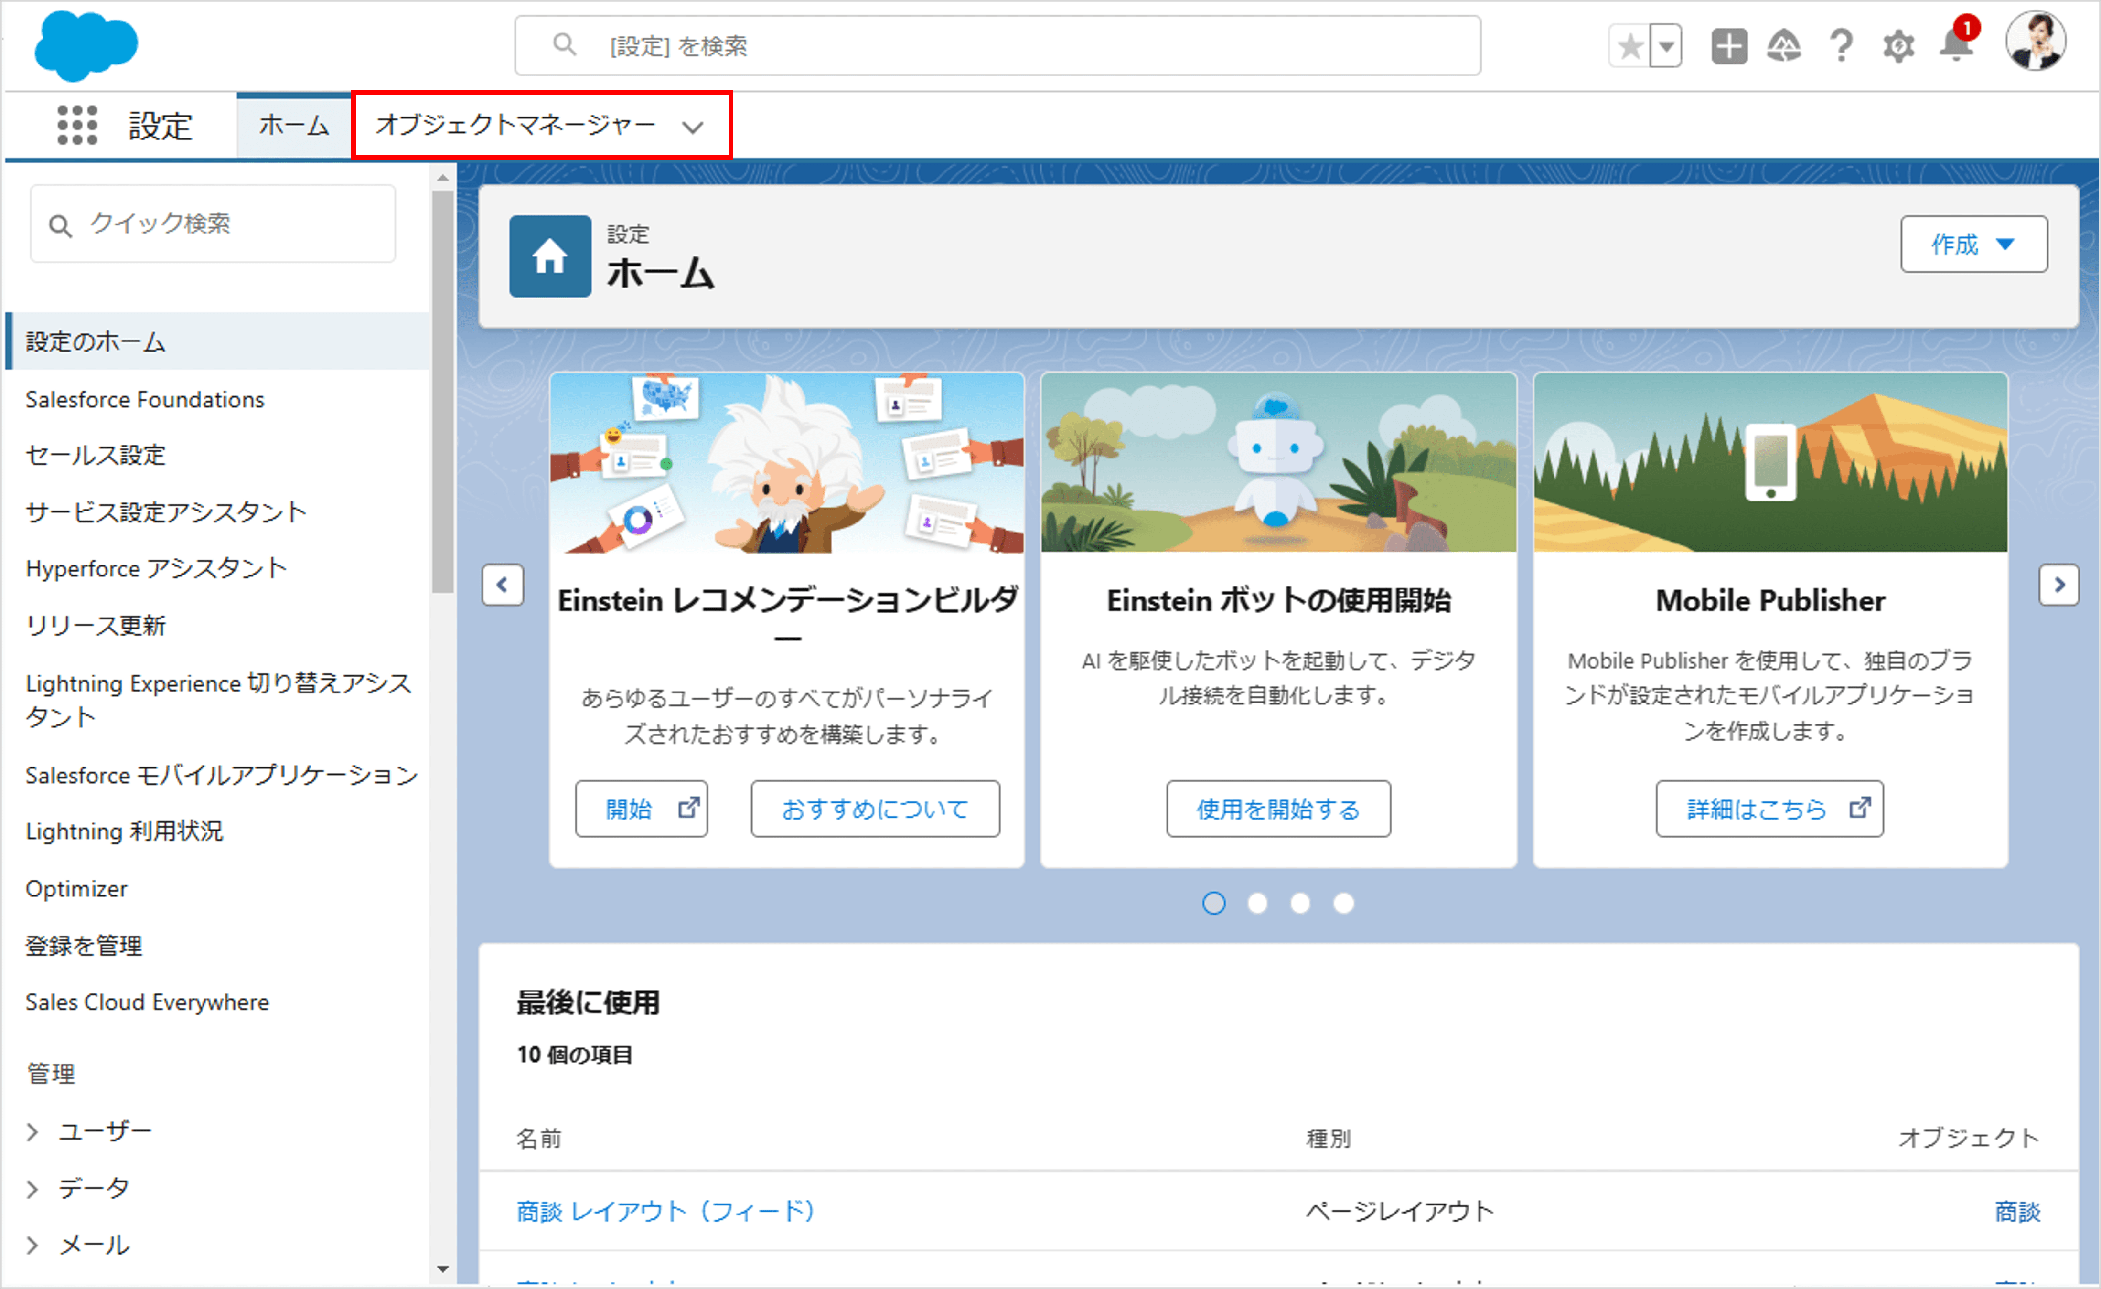Select 設定のホーム in sidebar
Screen dimensions: 2101x1289
pyautogui.click(x=217, y=341)
